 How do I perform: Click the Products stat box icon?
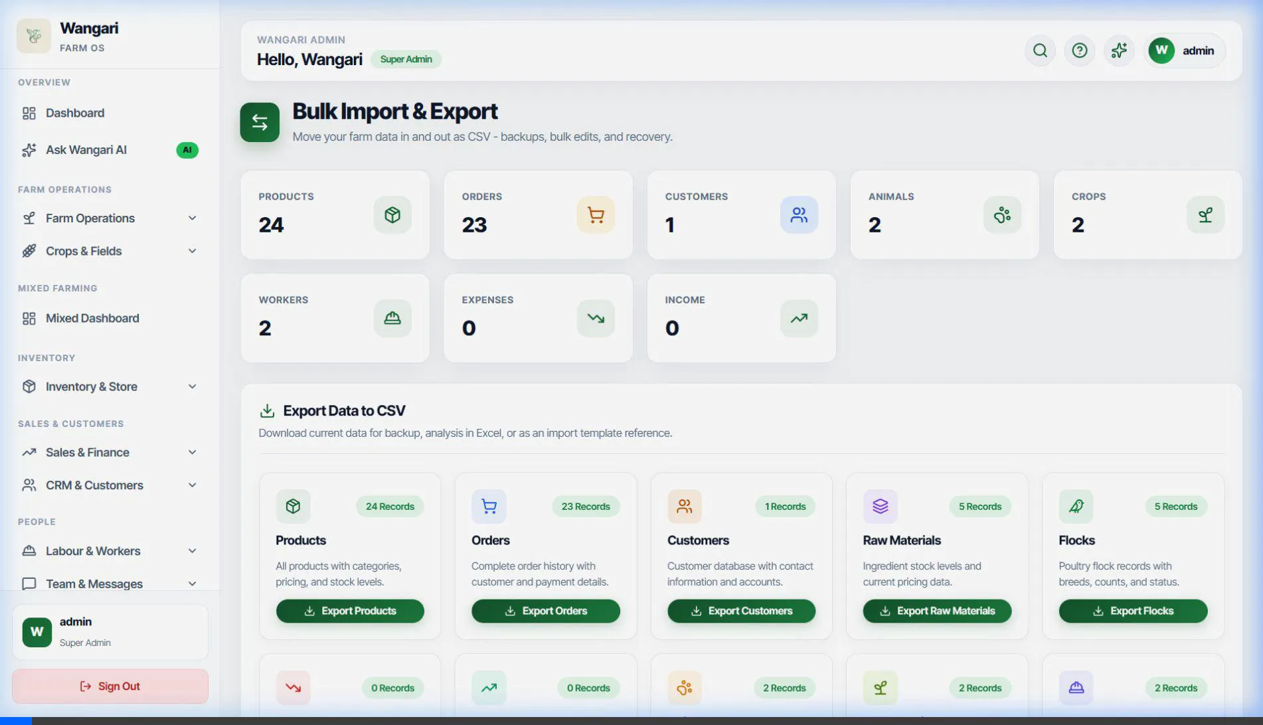point(392,215)
